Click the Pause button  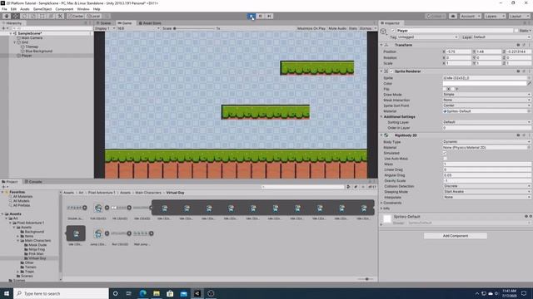(260, 16)
